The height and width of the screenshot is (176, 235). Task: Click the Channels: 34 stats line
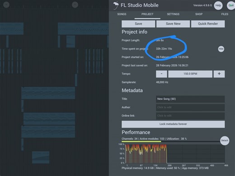[154, 139]
